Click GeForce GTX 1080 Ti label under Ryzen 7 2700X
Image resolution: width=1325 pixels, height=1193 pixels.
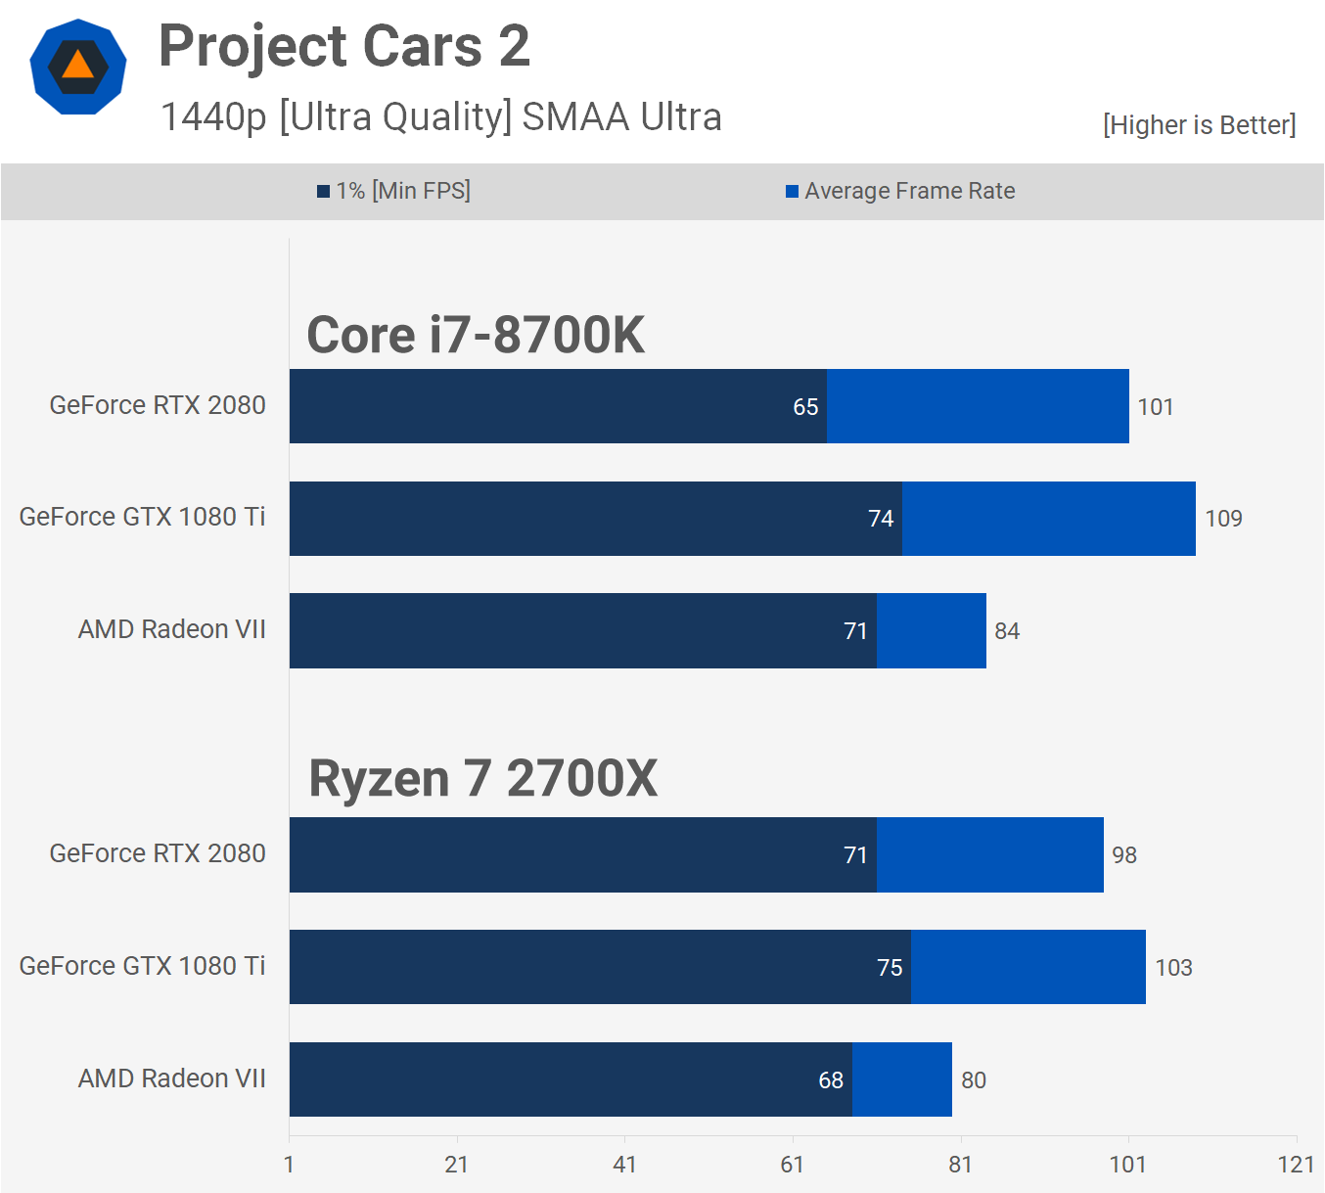[143, 966]
